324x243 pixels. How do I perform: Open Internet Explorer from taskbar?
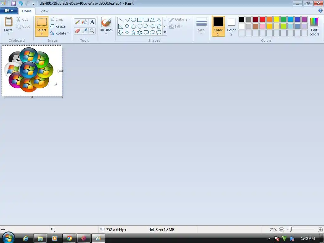point(26,238)
